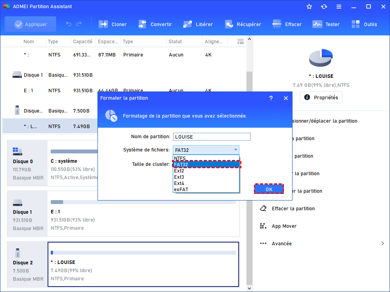Image resolution: width=390 pixels, height=292 pixels.
Task: Click the E : 1 partition usage bar
Action: coord(143,202)
